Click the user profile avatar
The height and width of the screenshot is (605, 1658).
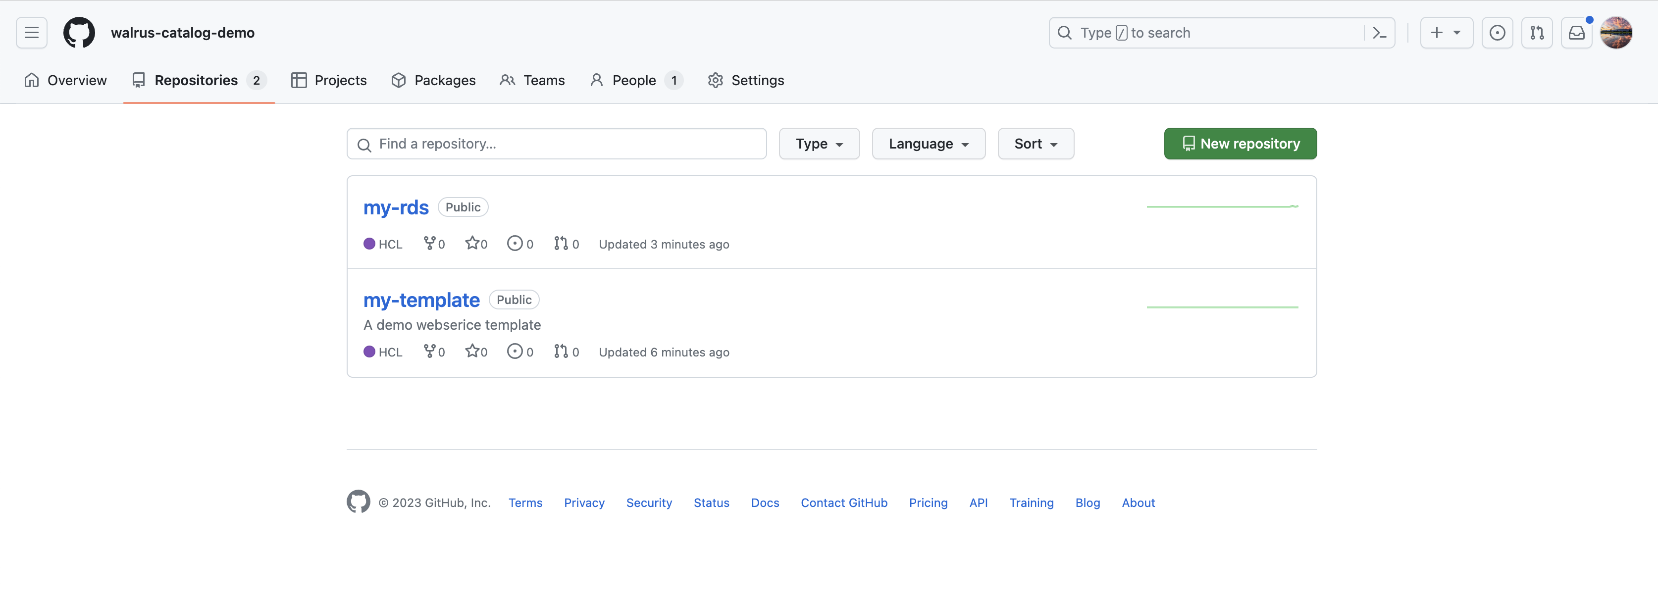(x=1615, y=33)
